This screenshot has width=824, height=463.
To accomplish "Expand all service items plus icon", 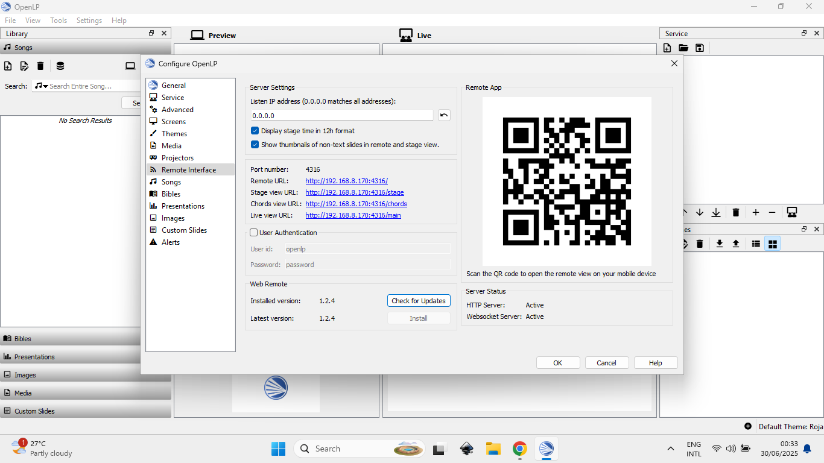I will [x=756, y=212].
